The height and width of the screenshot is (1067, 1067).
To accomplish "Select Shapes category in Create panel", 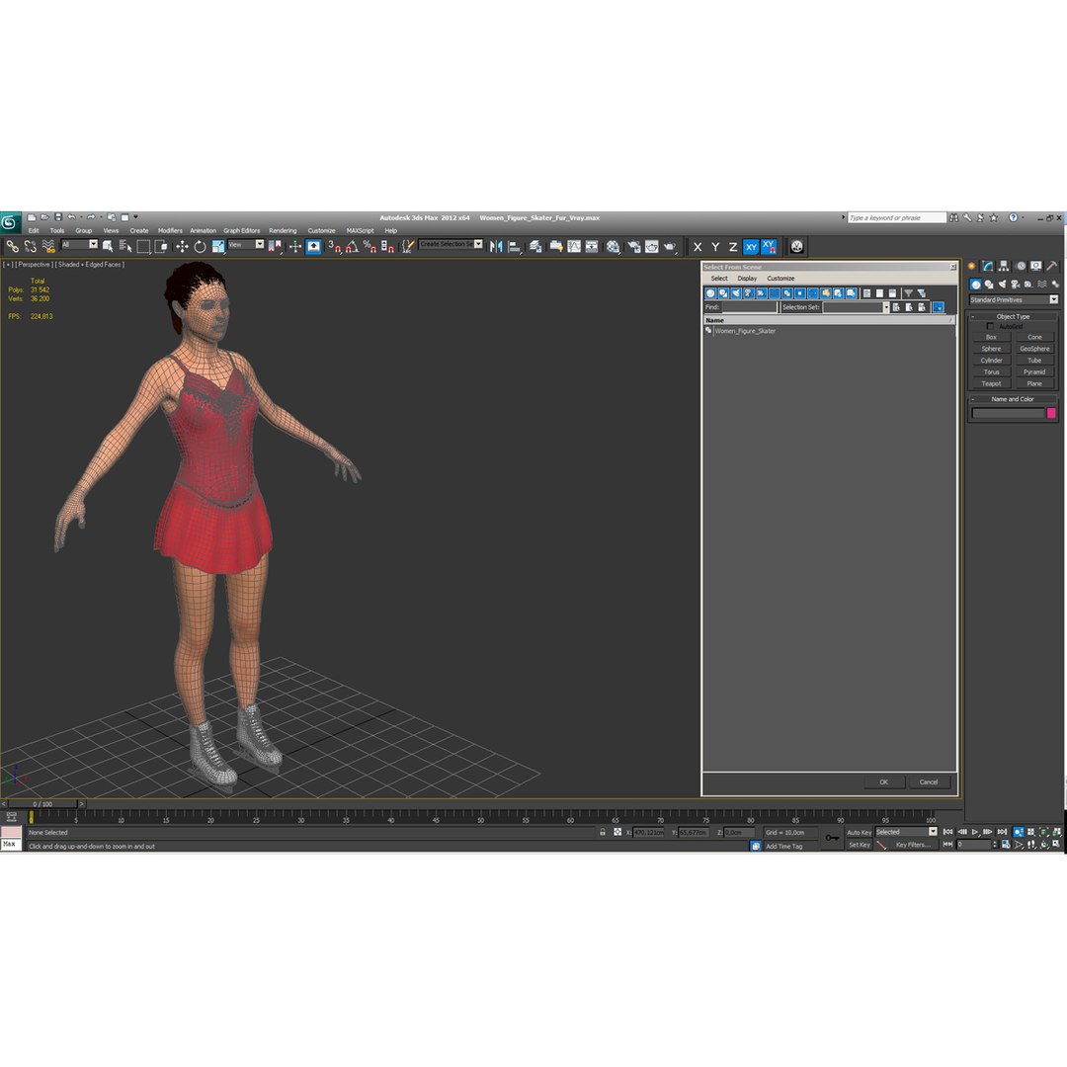I will [989, 285].
